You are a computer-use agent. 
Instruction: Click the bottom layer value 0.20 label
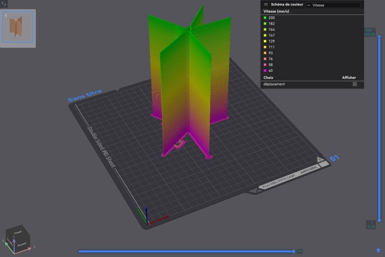pyautogui.click(x=371, y=227)
